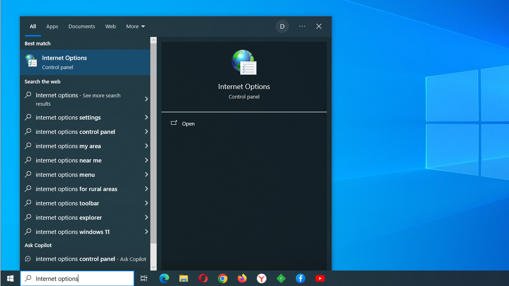Click Open in the preview pane

(188, 124)
